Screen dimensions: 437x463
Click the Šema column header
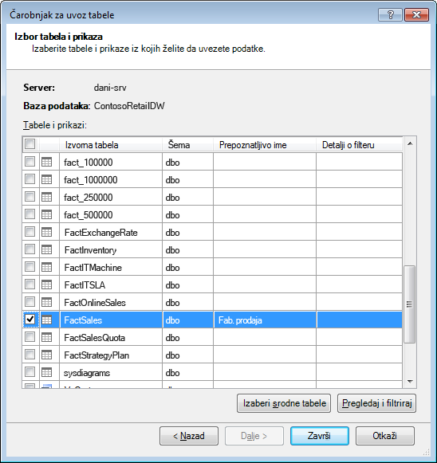tap(187, 145)
